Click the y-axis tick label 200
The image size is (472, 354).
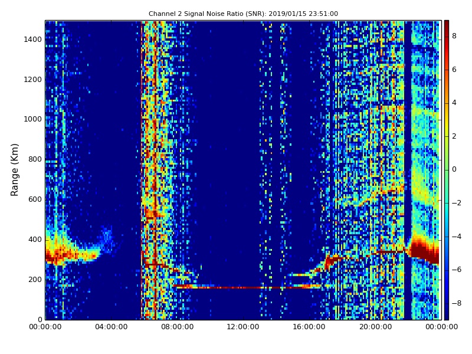(x=35, y=279)
